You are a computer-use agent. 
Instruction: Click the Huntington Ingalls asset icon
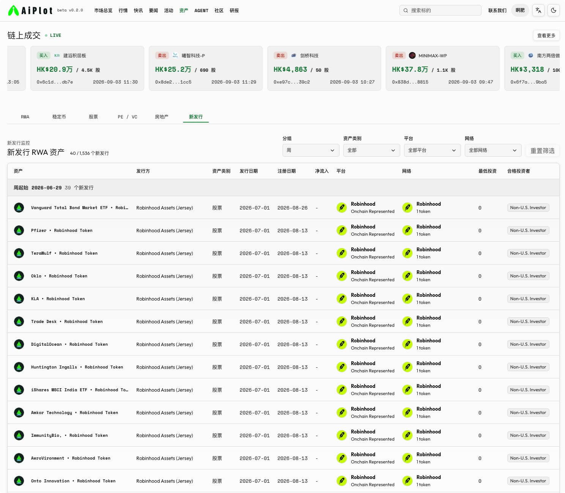pyautogui.click(x=19, y=367)
